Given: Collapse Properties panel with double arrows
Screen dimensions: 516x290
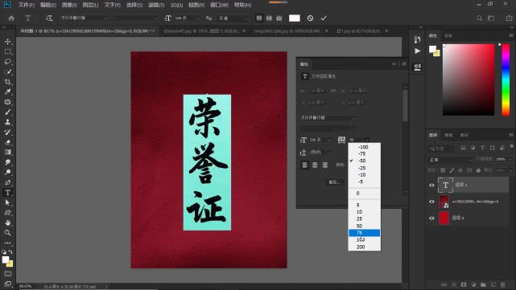Looking at the screenshot, I should [x=394, y=64].
